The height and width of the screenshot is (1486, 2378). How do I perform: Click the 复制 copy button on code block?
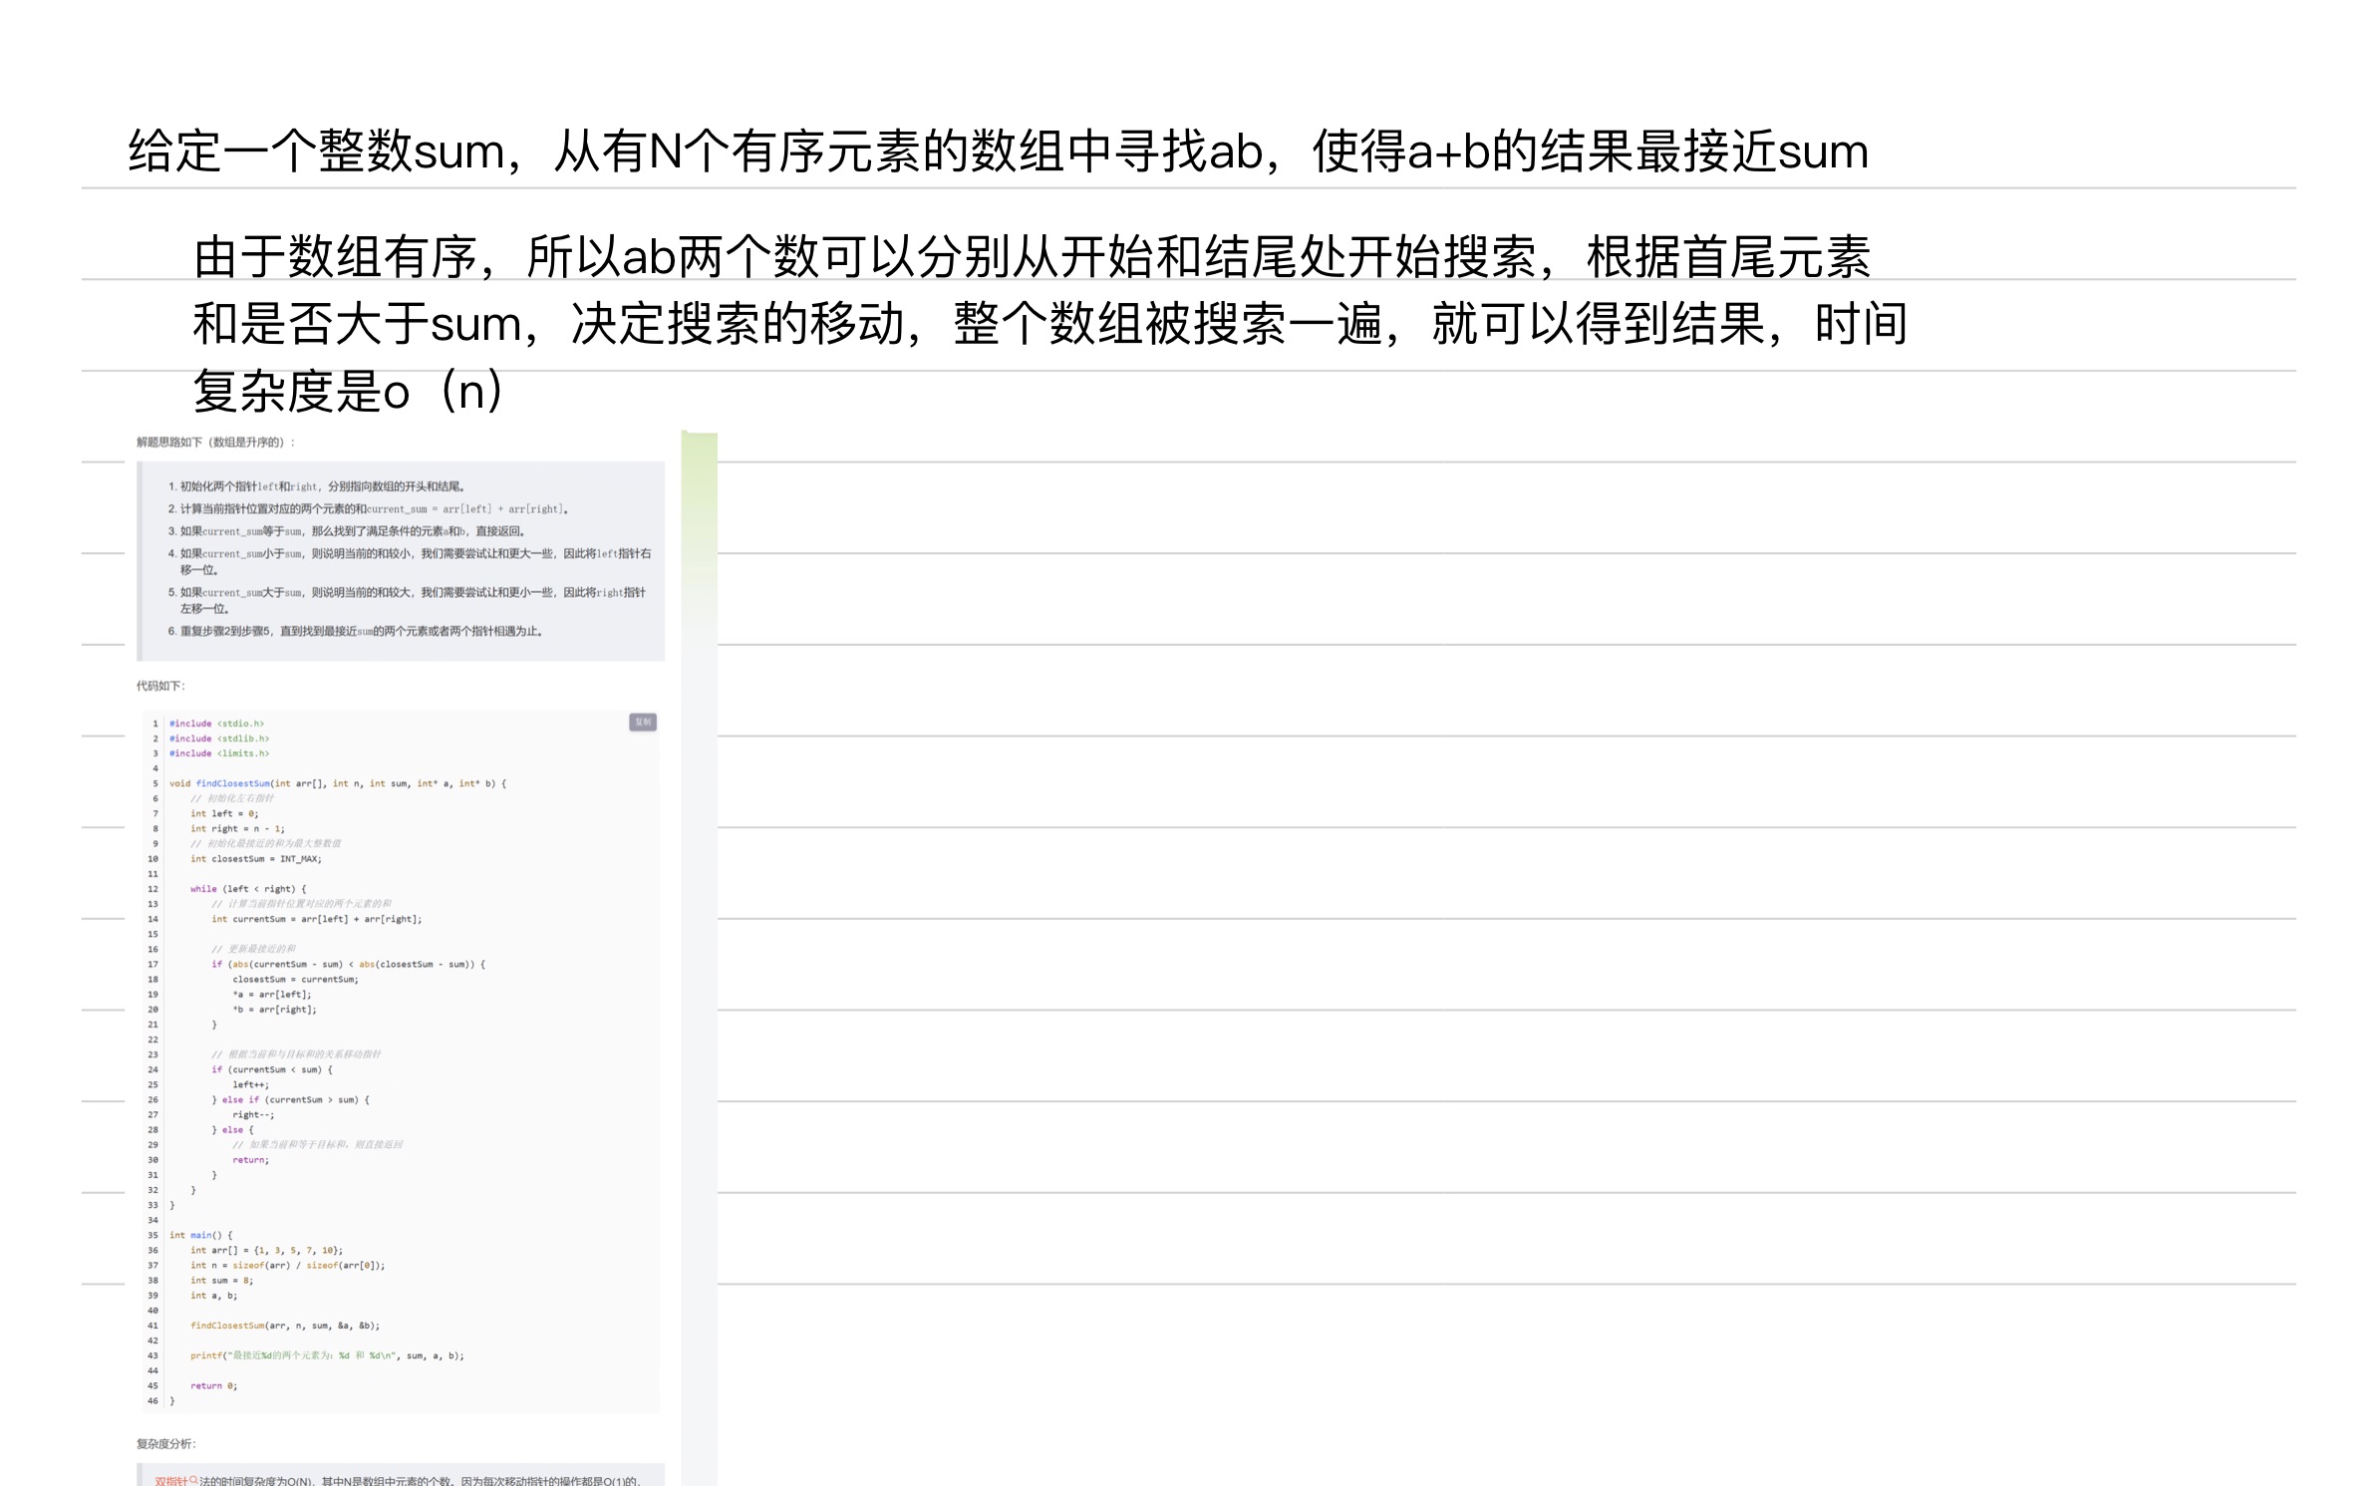point(642,722)
